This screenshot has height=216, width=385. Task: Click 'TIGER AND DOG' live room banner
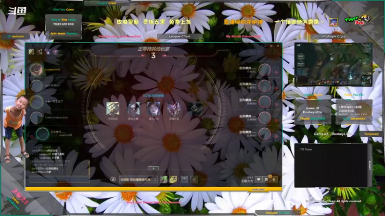(x=64, y=24)
